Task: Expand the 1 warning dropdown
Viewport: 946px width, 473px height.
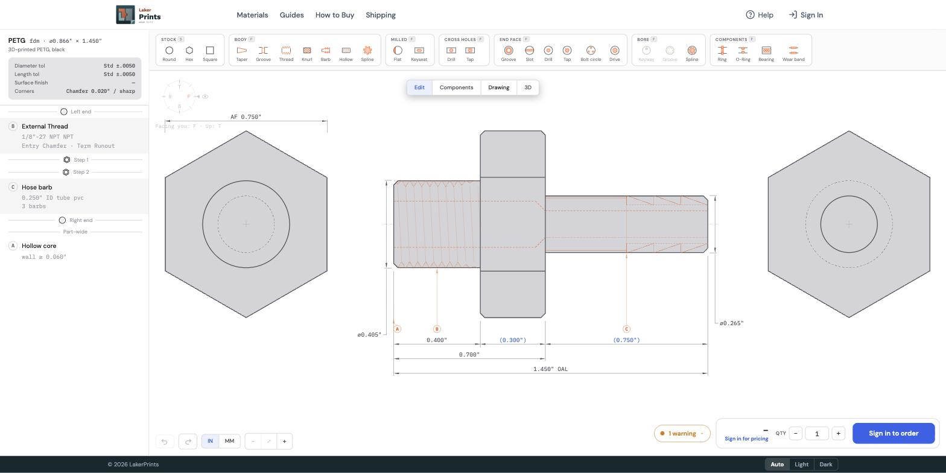Action: click(682, 433)
